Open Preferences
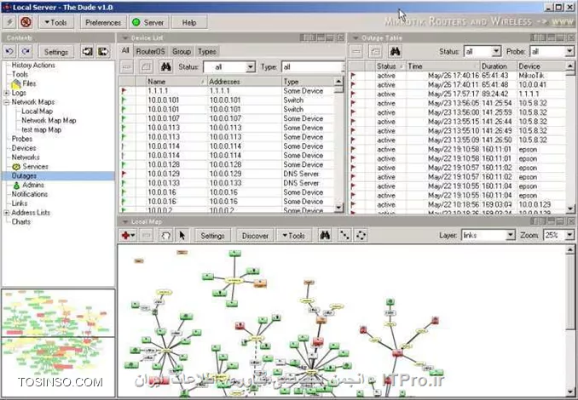Viewport: 578px width, 400px height. coord(103,22)
